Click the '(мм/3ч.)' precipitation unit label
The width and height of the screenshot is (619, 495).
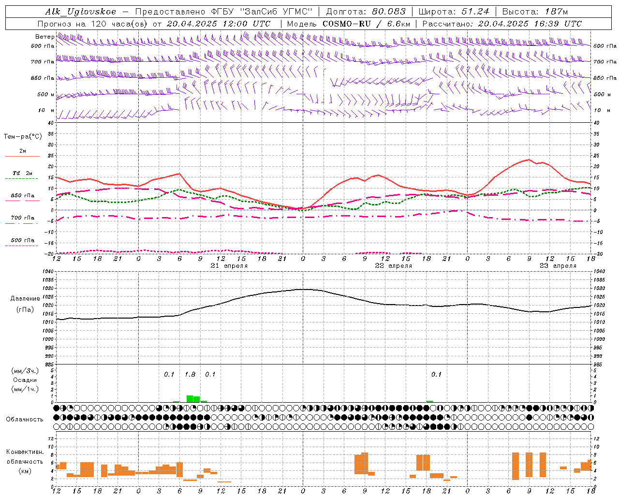click(25, 371)
